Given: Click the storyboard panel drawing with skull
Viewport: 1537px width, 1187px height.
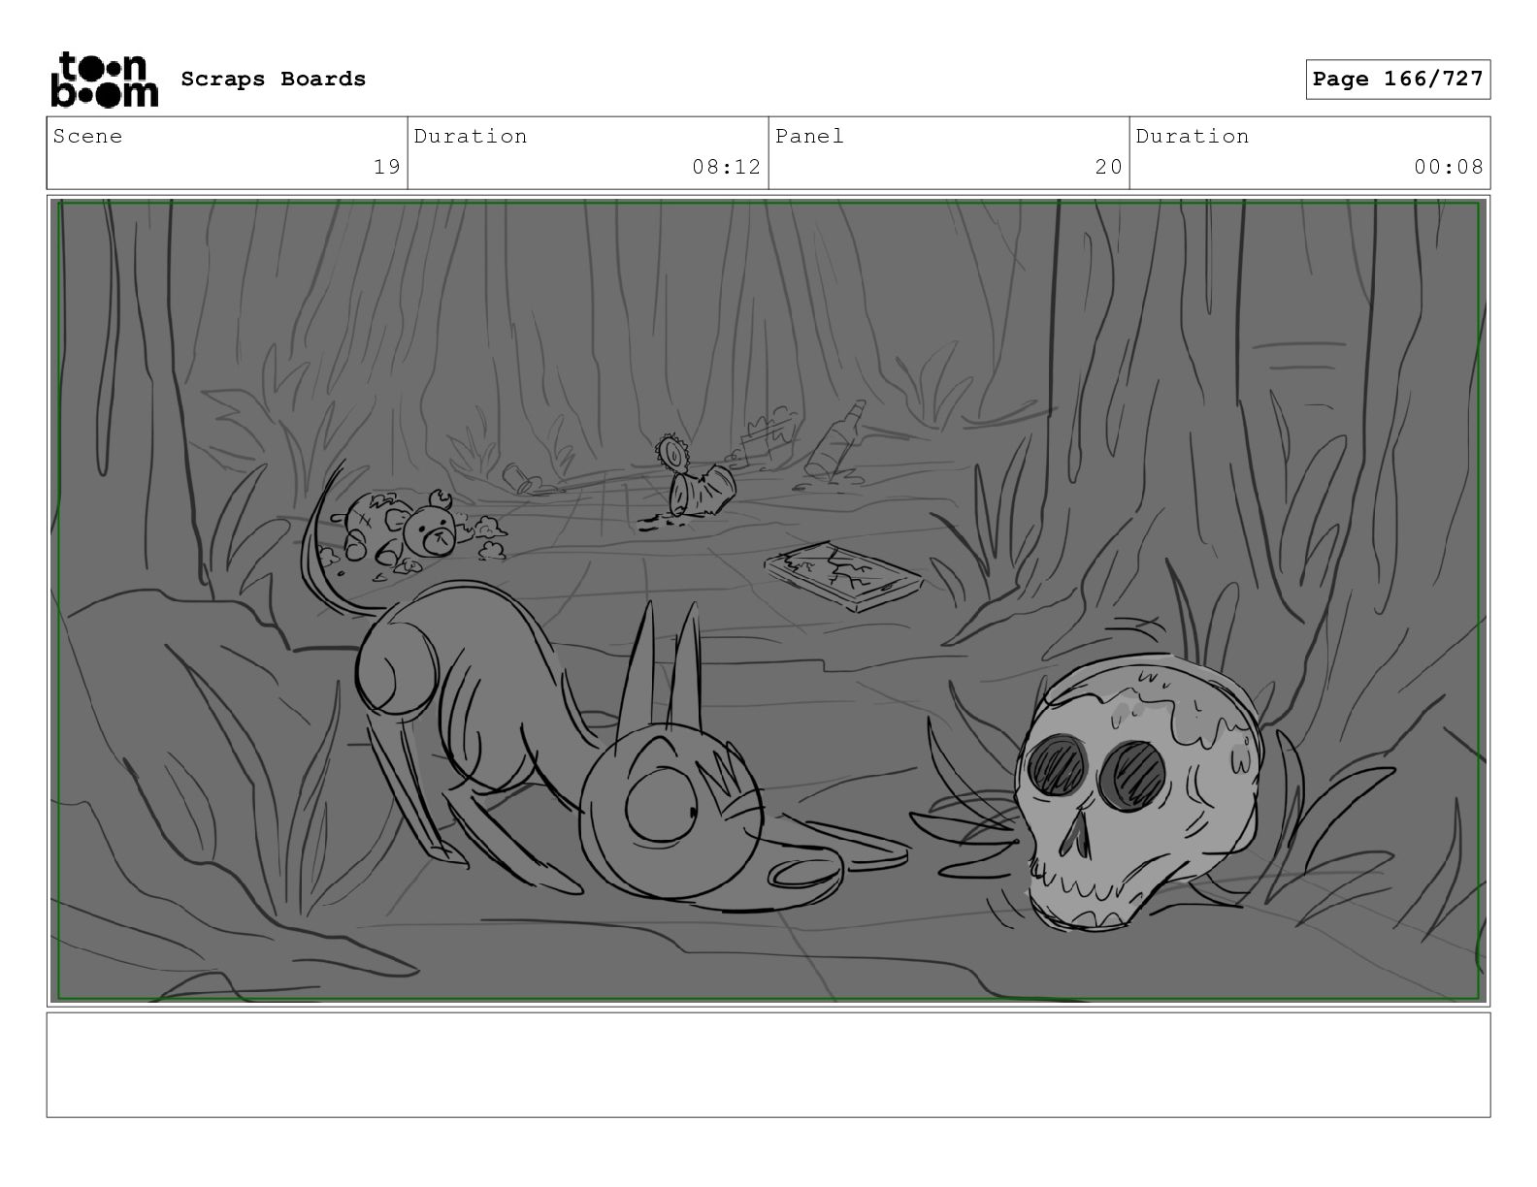Looking at the screenshot, I should click(x=768, y=600).
